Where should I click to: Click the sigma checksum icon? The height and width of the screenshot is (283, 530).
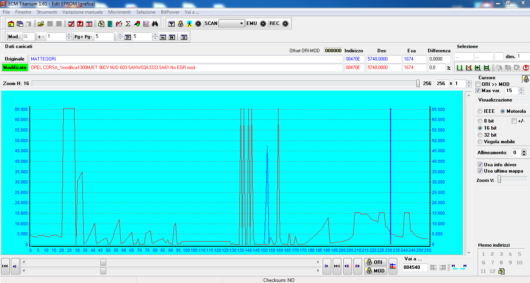[x=128, y=24]
